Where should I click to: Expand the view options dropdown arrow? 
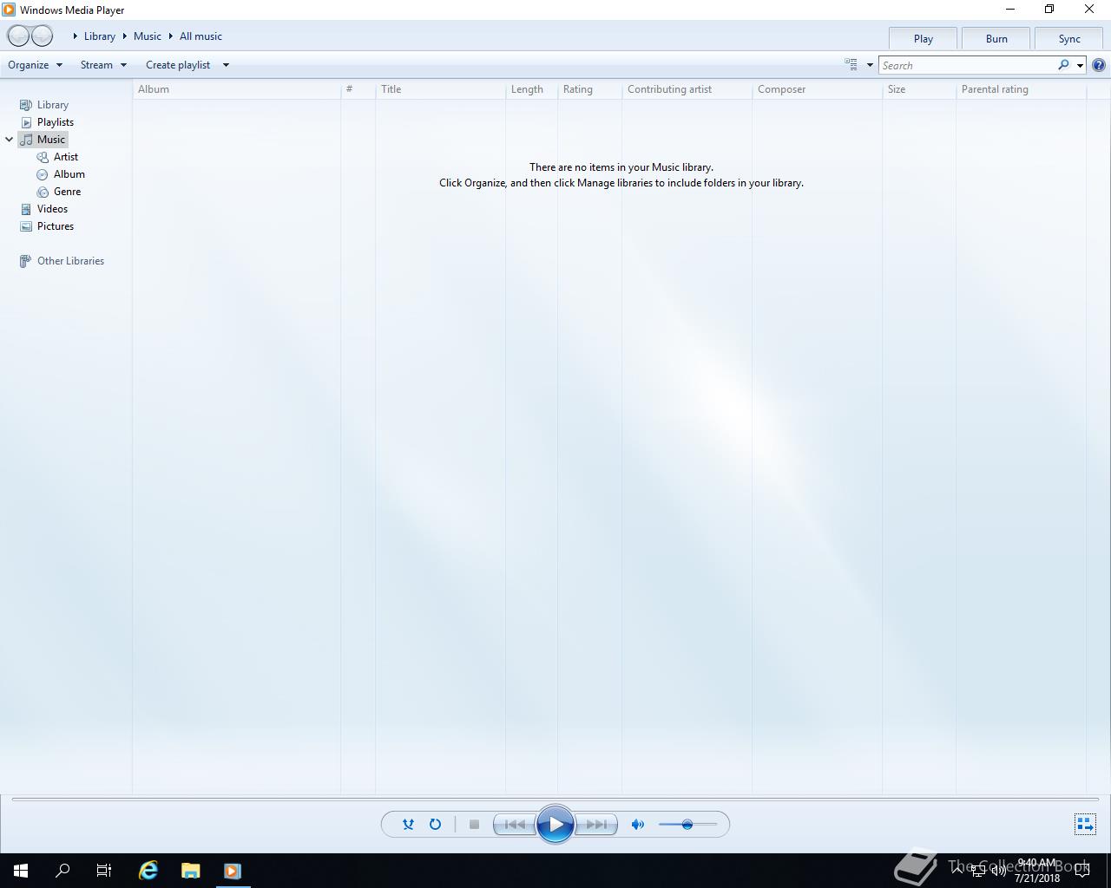(870, 65)
